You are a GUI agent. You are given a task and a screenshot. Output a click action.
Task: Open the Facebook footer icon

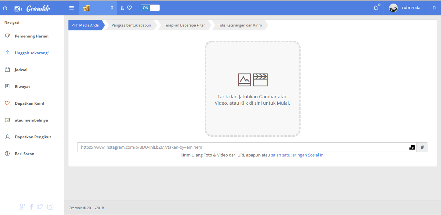click(31, 207)
